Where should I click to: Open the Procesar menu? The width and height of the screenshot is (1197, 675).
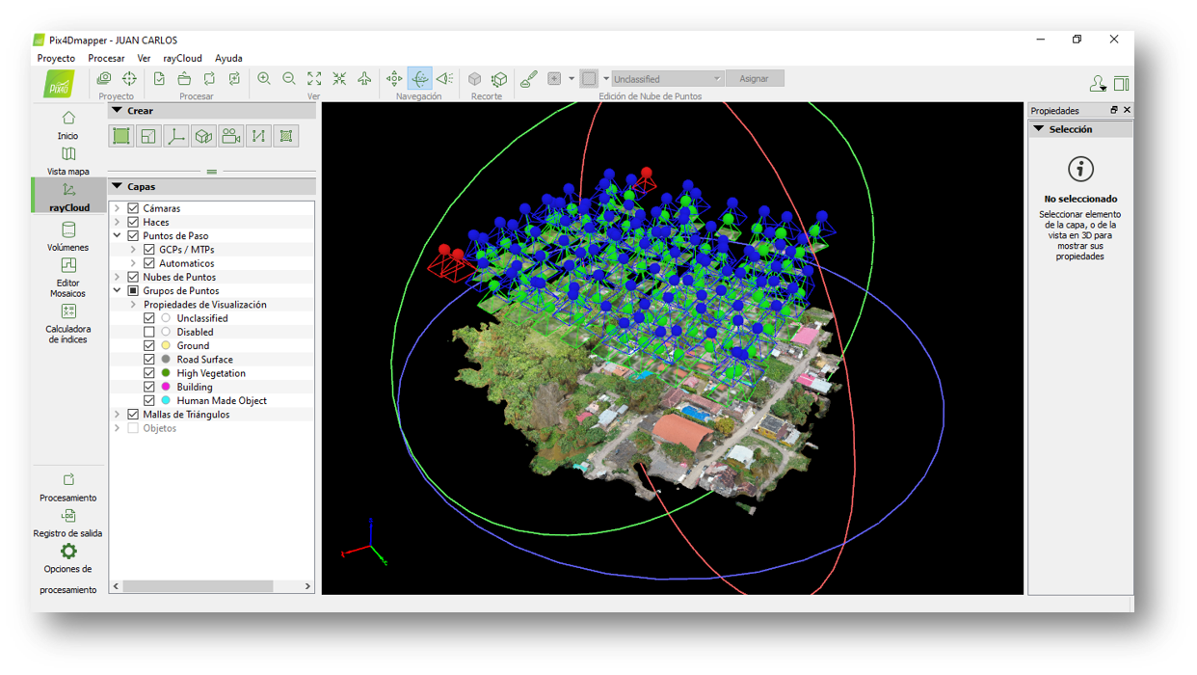(106, 58)
